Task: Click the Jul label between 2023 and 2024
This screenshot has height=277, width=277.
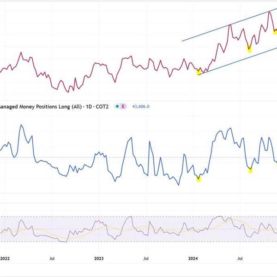Action: tap(146, 259)
